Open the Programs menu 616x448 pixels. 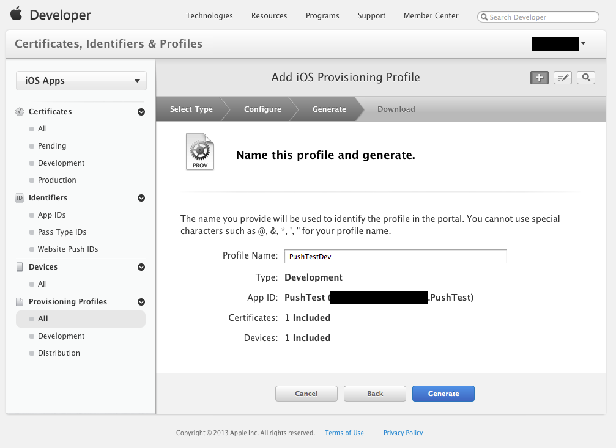click(322, 16)
